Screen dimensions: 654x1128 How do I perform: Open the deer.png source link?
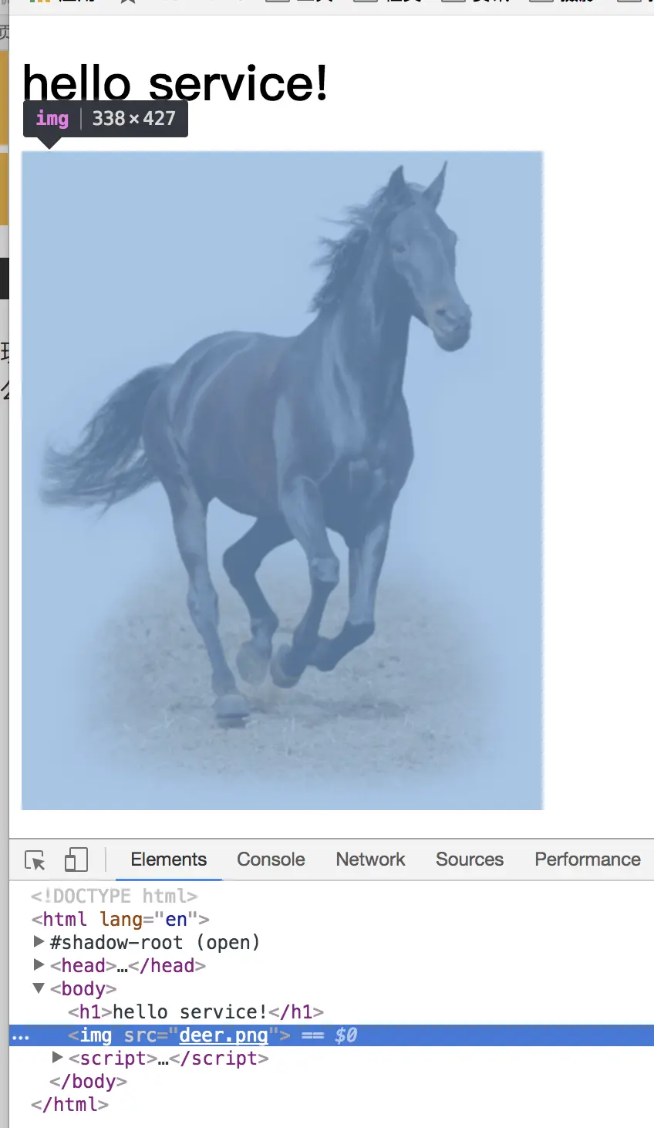click(224, 1035)
